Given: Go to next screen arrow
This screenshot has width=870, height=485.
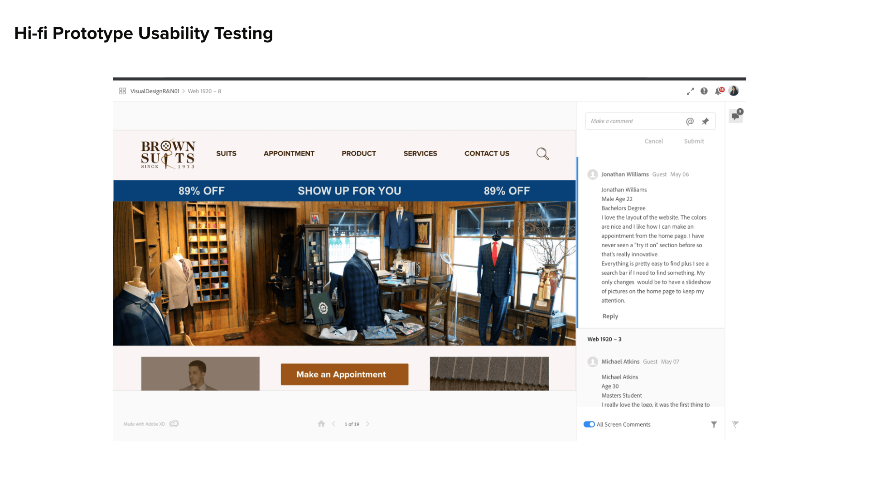Looking at the screenshot, I should click(x=367, y=424).
